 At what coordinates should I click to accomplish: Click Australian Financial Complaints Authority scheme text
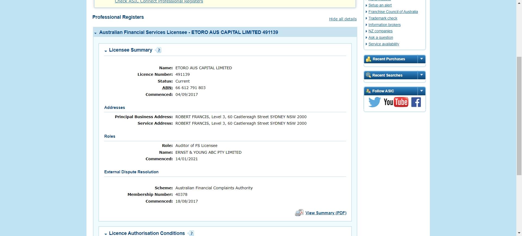click(214, 188)
